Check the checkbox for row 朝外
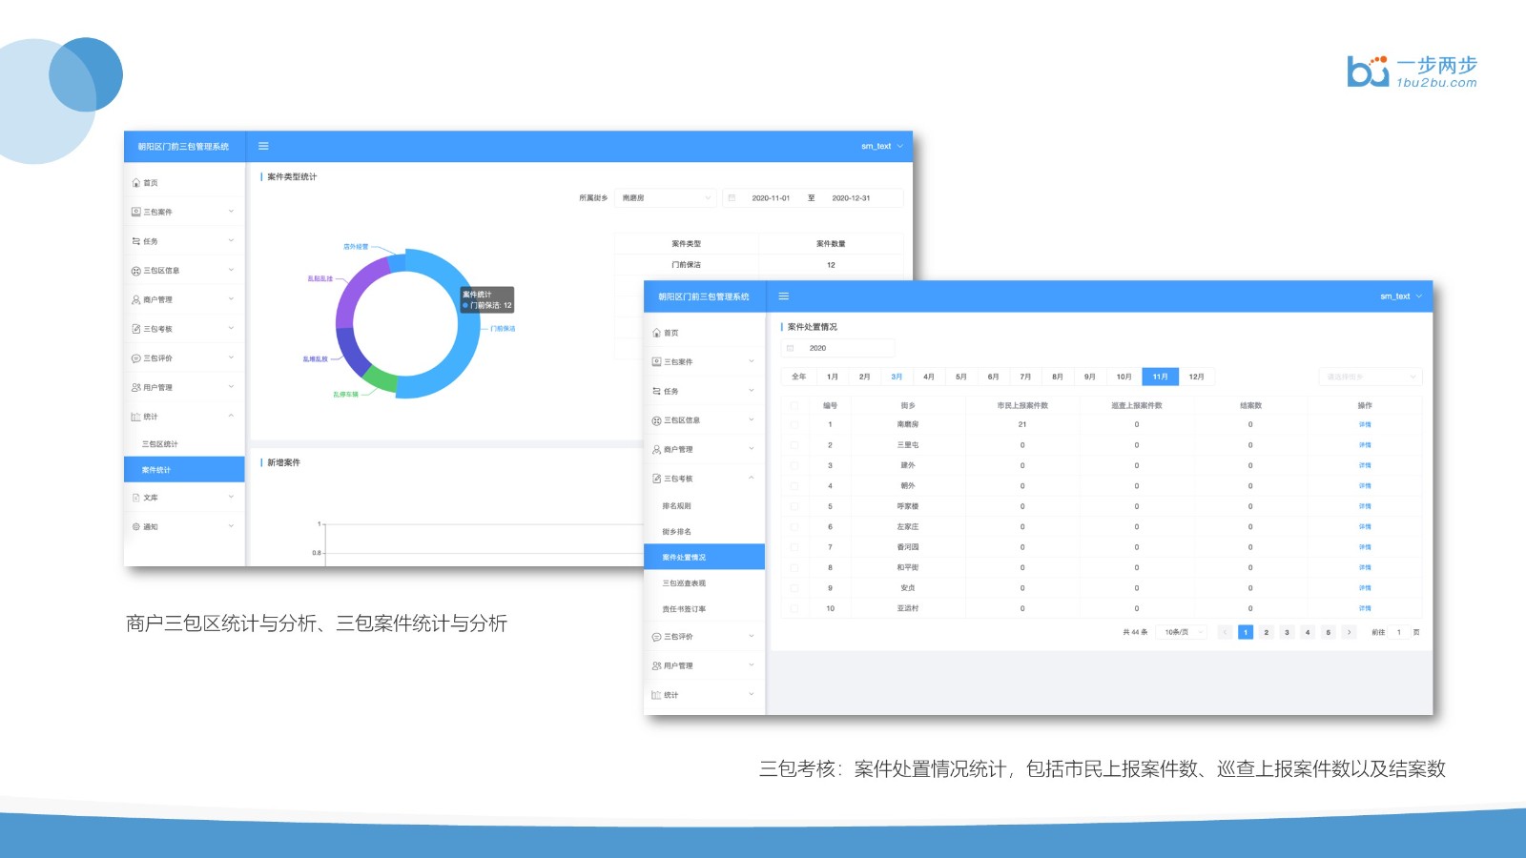This screenshot has width=1526, height=858. point(794,486)
